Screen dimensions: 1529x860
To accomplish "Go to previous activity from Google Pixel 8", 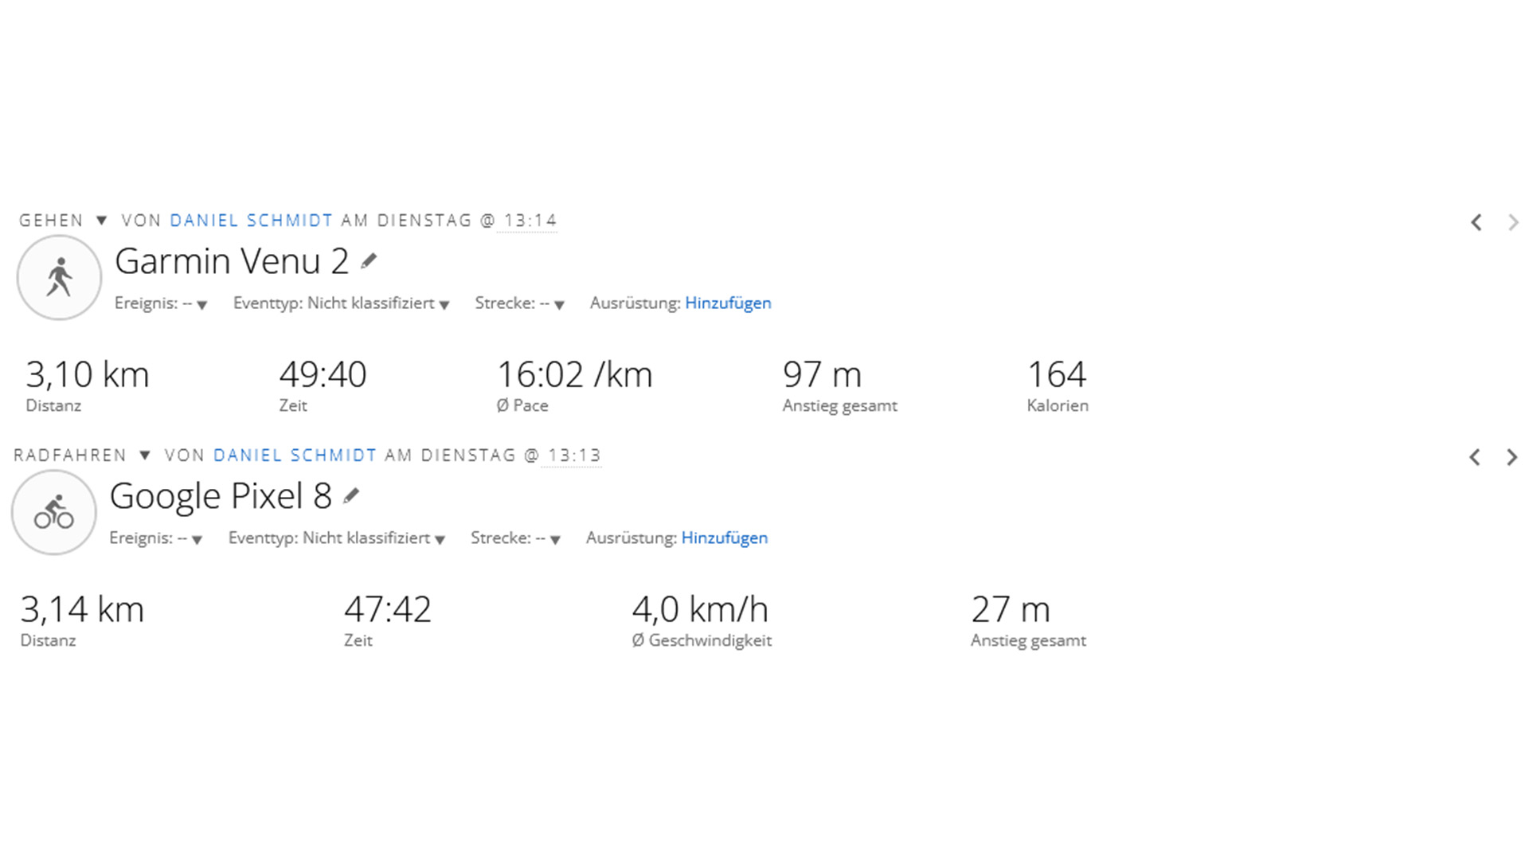I will (1475, 457).
